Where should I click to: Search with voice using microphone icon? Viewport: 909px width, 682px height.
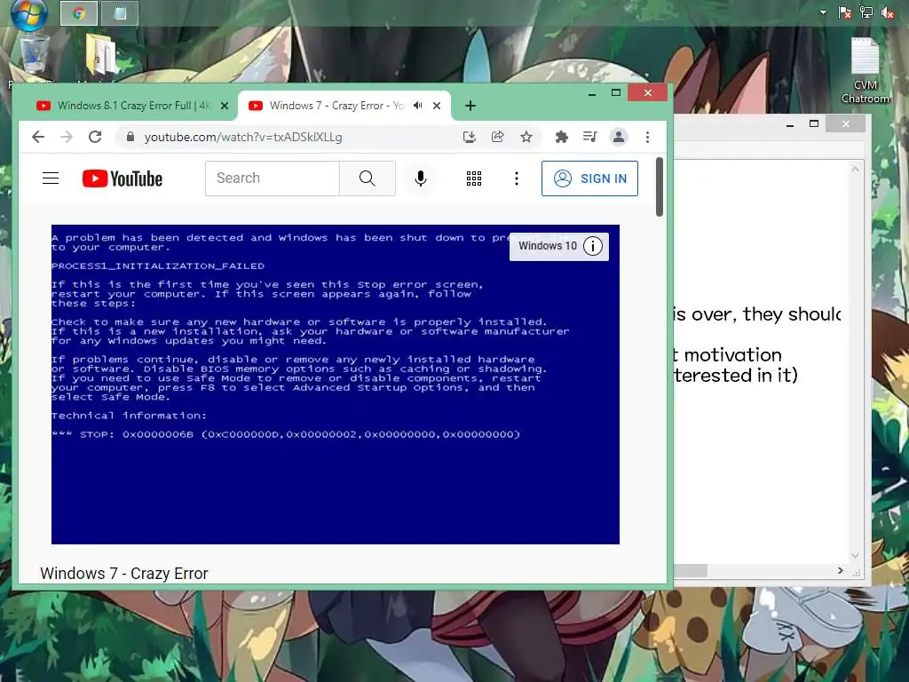click(x=421, y=178)
